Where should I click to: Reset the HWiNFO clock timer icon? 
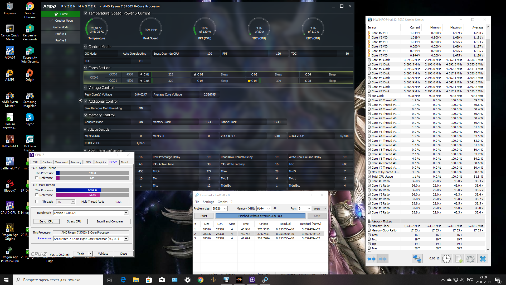(x=446, y=259)
